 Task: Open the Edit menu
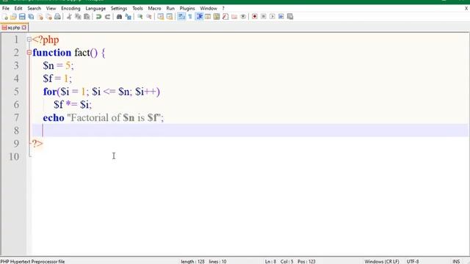(18, 8)
